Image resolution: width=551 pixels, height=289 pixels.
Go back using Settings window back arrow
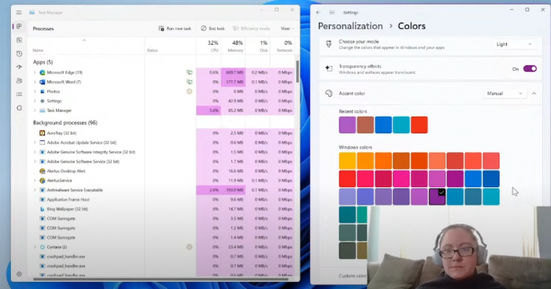coord(318,13)
